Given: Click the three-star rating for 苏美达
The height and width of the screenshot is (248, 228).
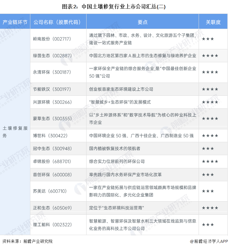Looking at the screenshot, I should (x=208, y=191).
